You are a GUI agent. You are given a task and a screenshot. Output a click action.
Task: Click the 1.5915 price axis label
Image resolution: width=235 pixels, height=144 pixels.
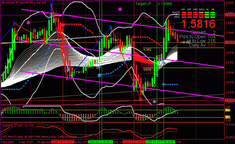click(x=230, y=3)
